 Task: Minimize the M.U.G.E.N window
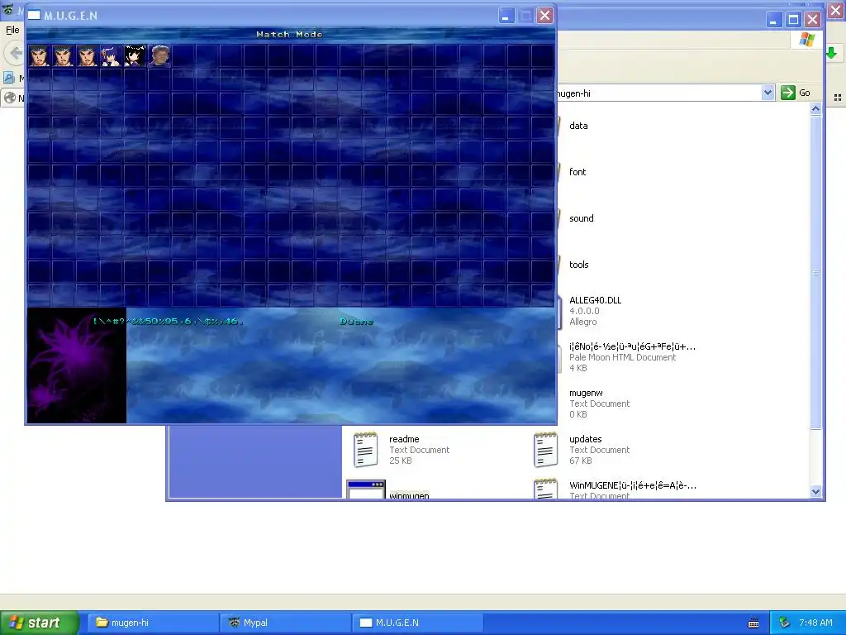click(506, 16)
